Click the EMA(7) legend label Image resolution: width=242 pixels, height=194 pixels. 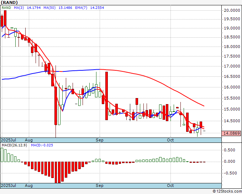click(81, 8)
